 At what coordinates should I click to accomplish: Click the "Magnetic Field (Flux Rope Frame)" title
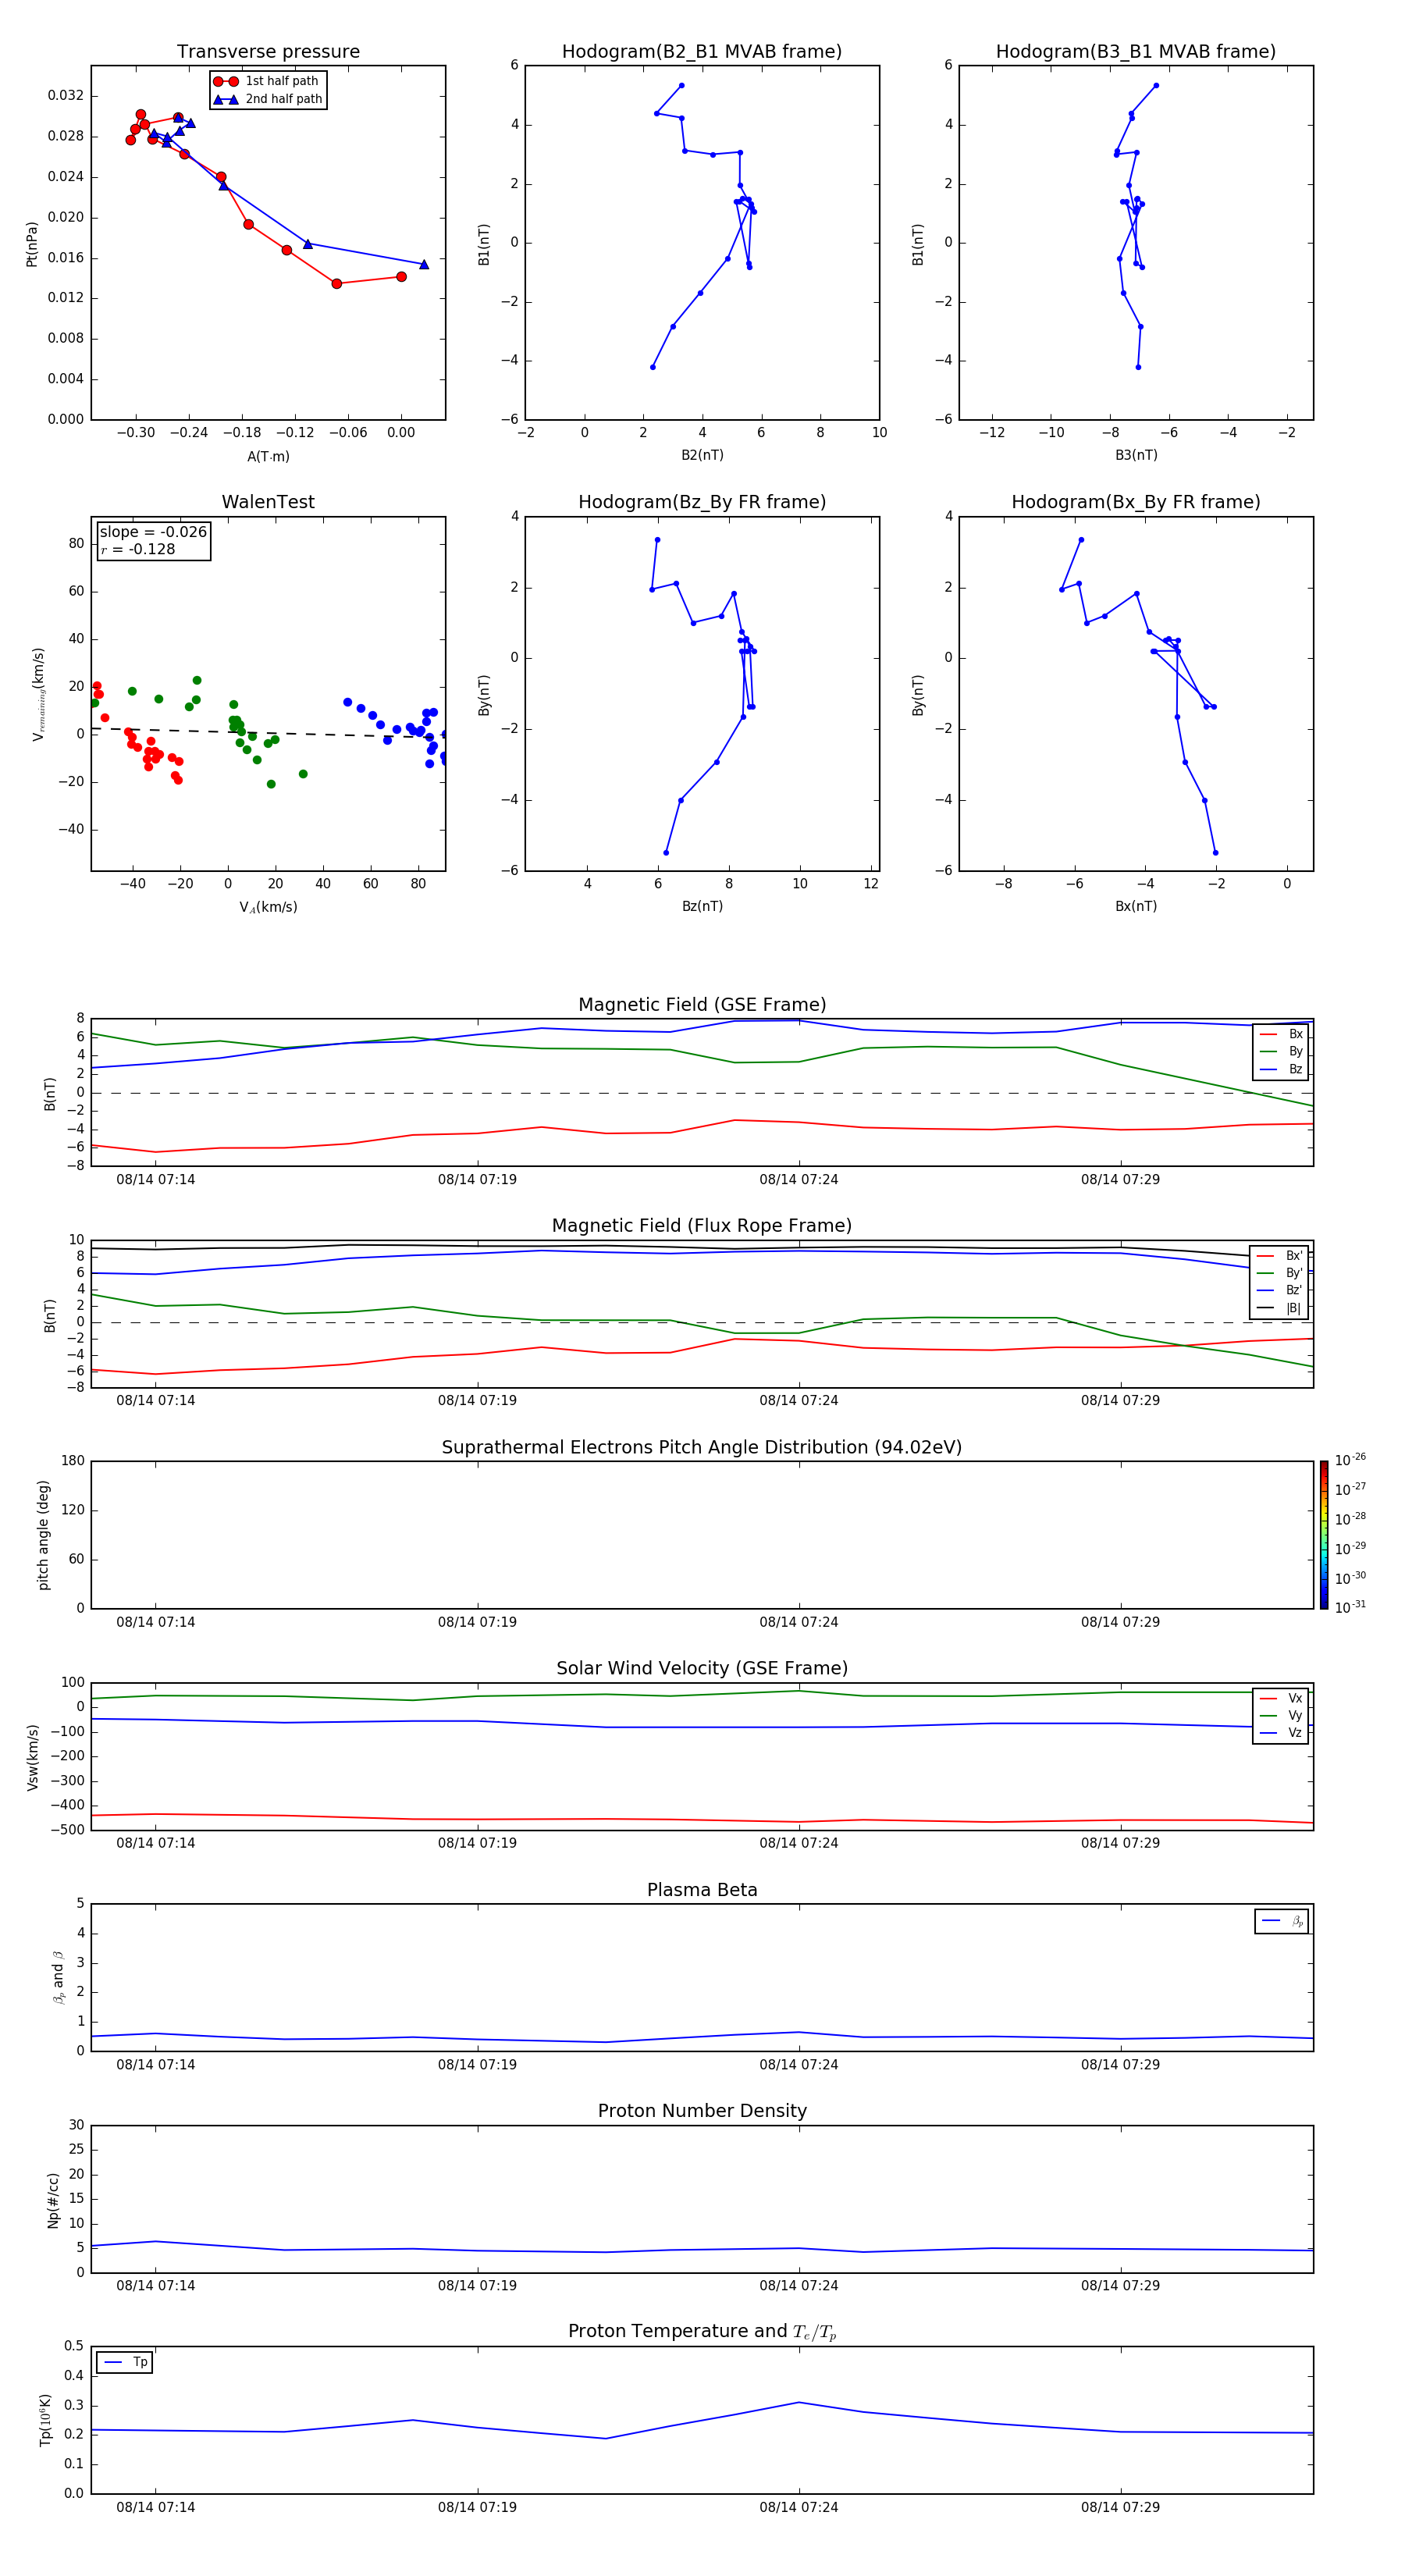[x=702, y=1226]
